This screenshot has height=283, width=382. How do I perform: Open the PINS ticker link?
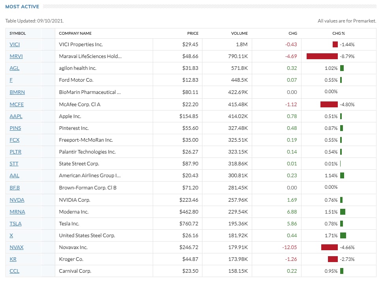click(15, 128)
